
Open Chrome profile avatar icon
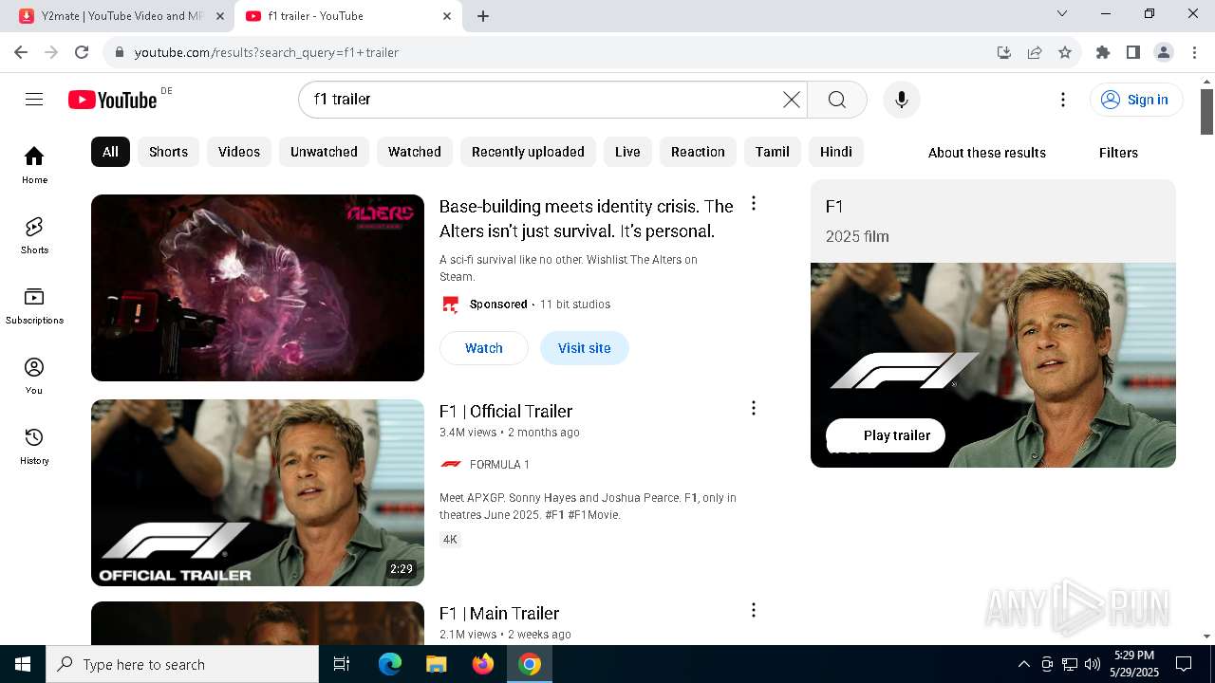(1164, 52)
